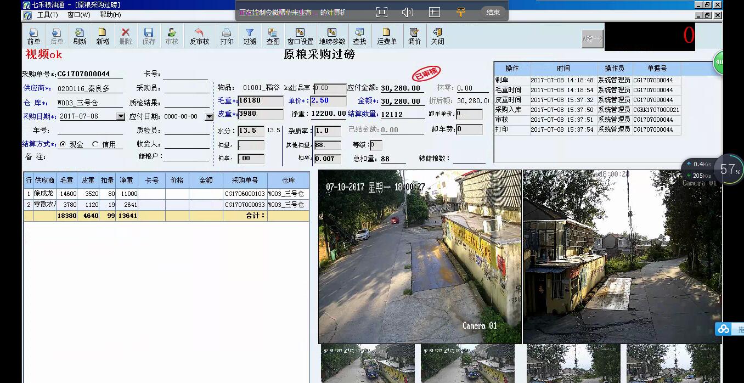Open the 查图 image viewer
This screenshot has width=744, height=383.
tap(273, 36)
